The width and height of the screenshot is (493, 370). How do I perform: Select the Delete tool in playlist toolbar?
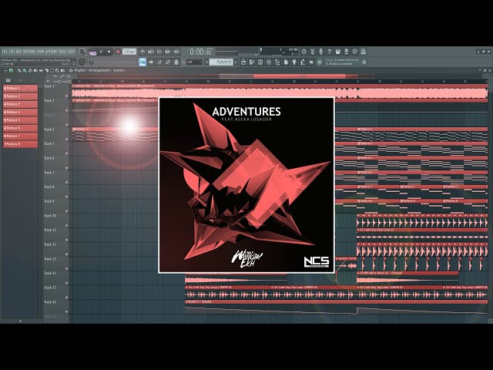click(30, 70)
